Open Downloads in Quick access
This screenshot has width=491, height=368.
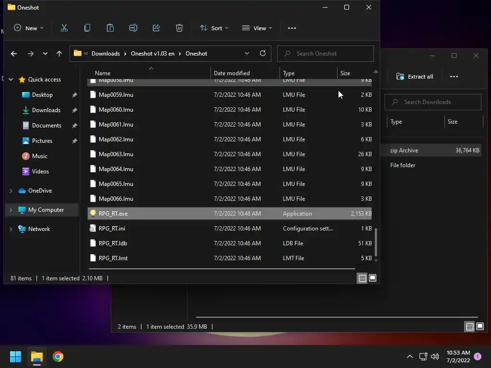(46, 110)
